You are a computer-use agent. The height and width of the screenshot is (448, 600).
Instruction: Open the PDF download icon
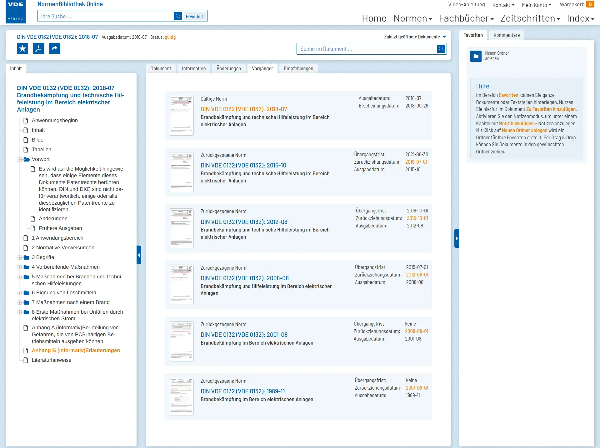(x=38, y=48)
